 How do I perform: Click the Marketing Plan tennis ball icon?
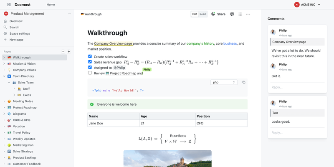(x=9, y=145)
